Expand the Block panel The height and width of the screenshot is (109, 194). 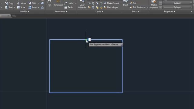point(135,12)
